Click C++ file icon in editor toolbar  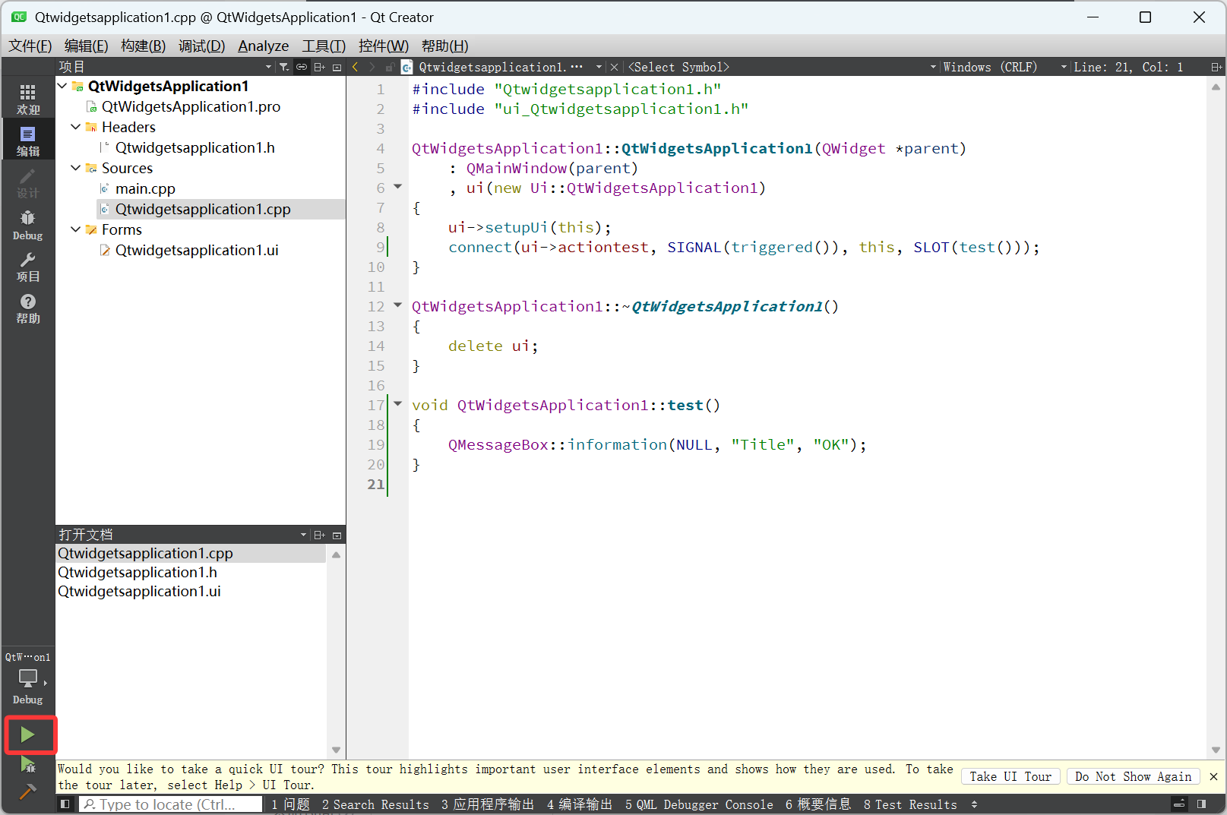pos(406,67)
